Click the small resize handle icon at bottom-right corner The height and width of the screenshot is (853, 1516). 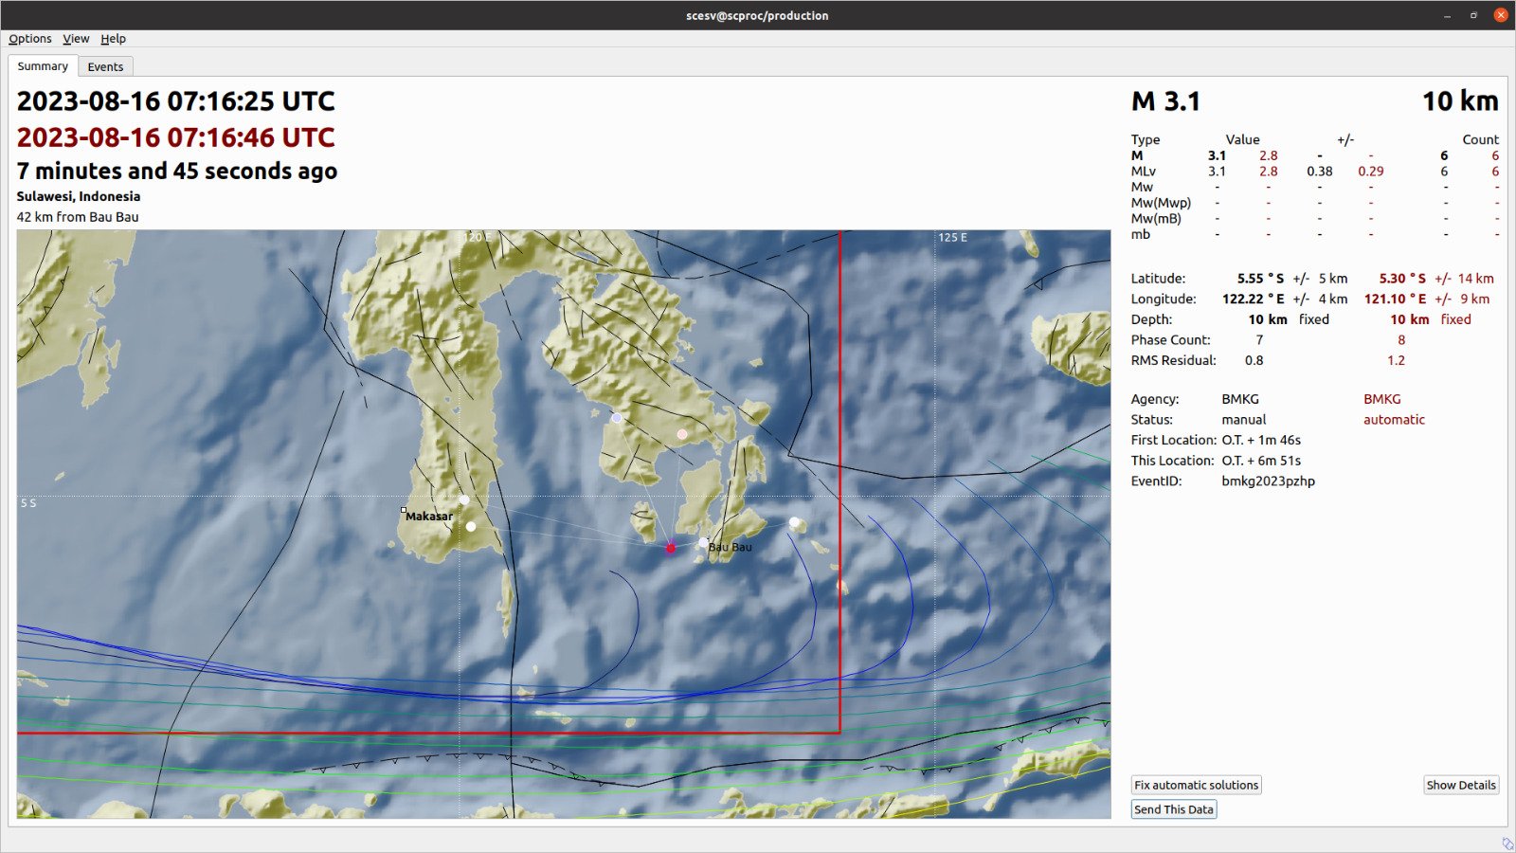(x=1507, y=844)
